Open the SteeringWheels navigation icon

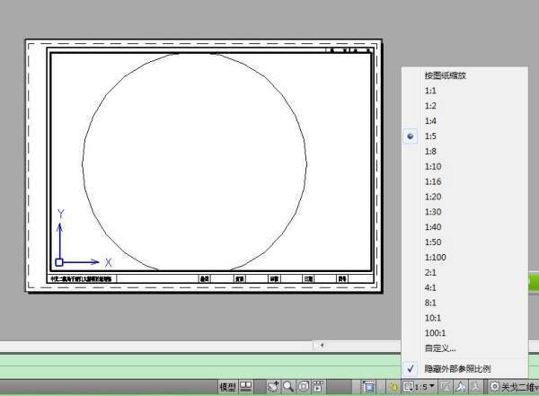304,387
